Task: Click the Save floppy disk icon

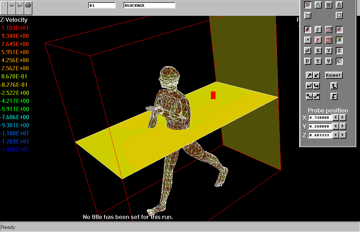Action: pyautogui.click(x=20, y=5)
